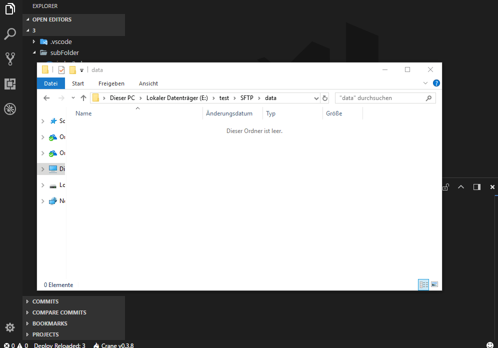Switch to Details view layout
The image size is (498, 348).
point(423,284)
